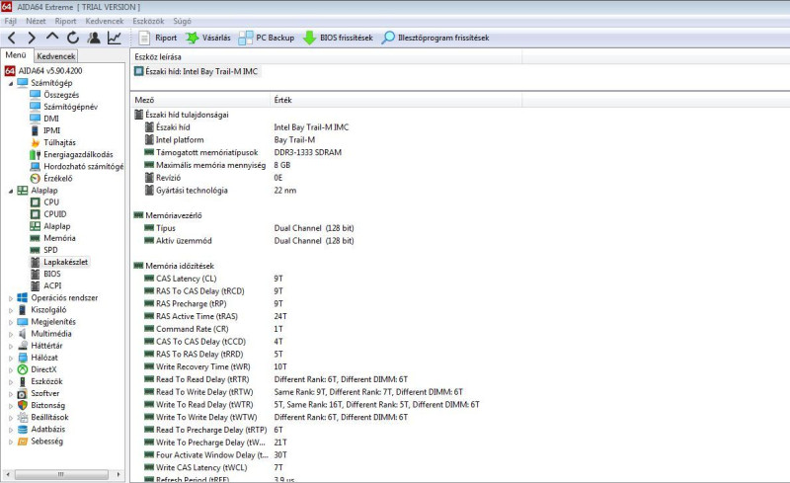Screen dimensions: 790x483
Task: Switch to the Menü tab
Action: click(16, 55)
